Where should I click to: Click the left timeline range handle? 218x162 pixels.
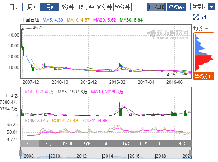click(20, 153)
